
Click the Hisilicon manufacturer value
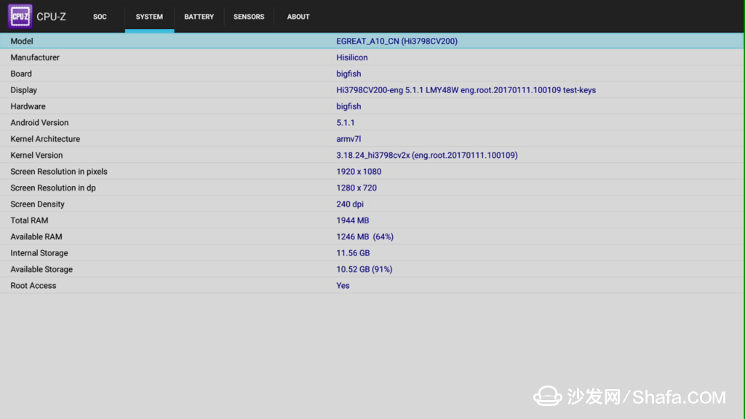pyautogui.click(x=352, y=57)
